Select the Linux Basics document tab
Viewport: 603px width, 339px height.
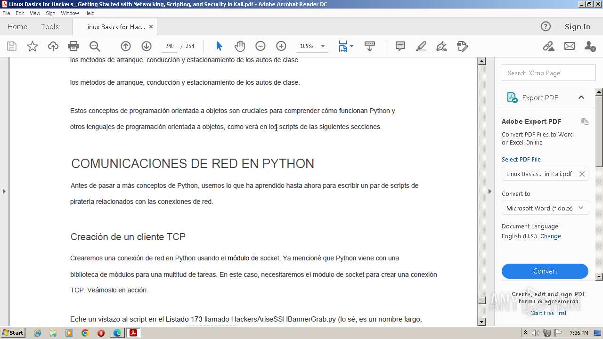click(x=114, y=27)
